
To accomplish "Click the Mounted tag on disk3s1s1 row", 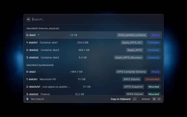I will pyautogui.click(x=154, y=87).
